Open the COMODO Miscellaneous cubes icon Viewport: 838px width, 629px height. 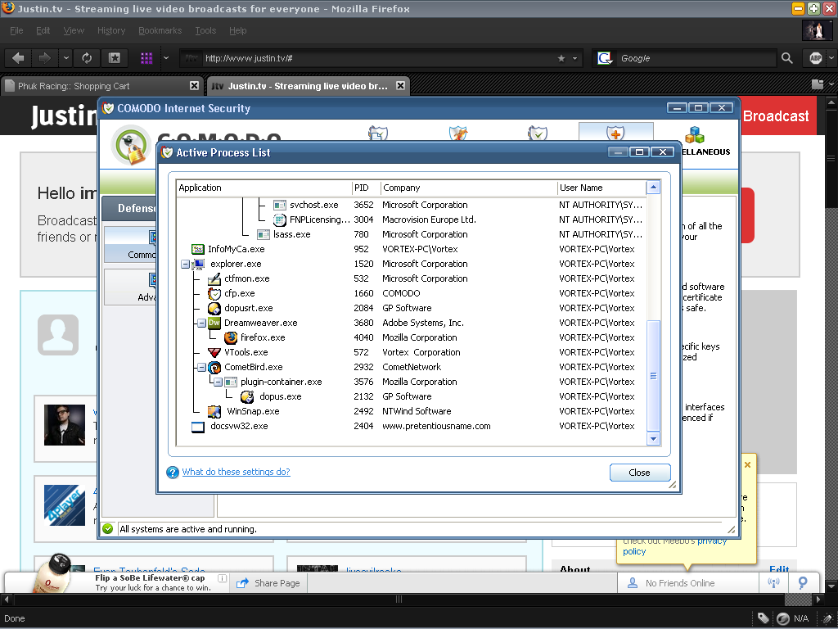click(695, 135)
